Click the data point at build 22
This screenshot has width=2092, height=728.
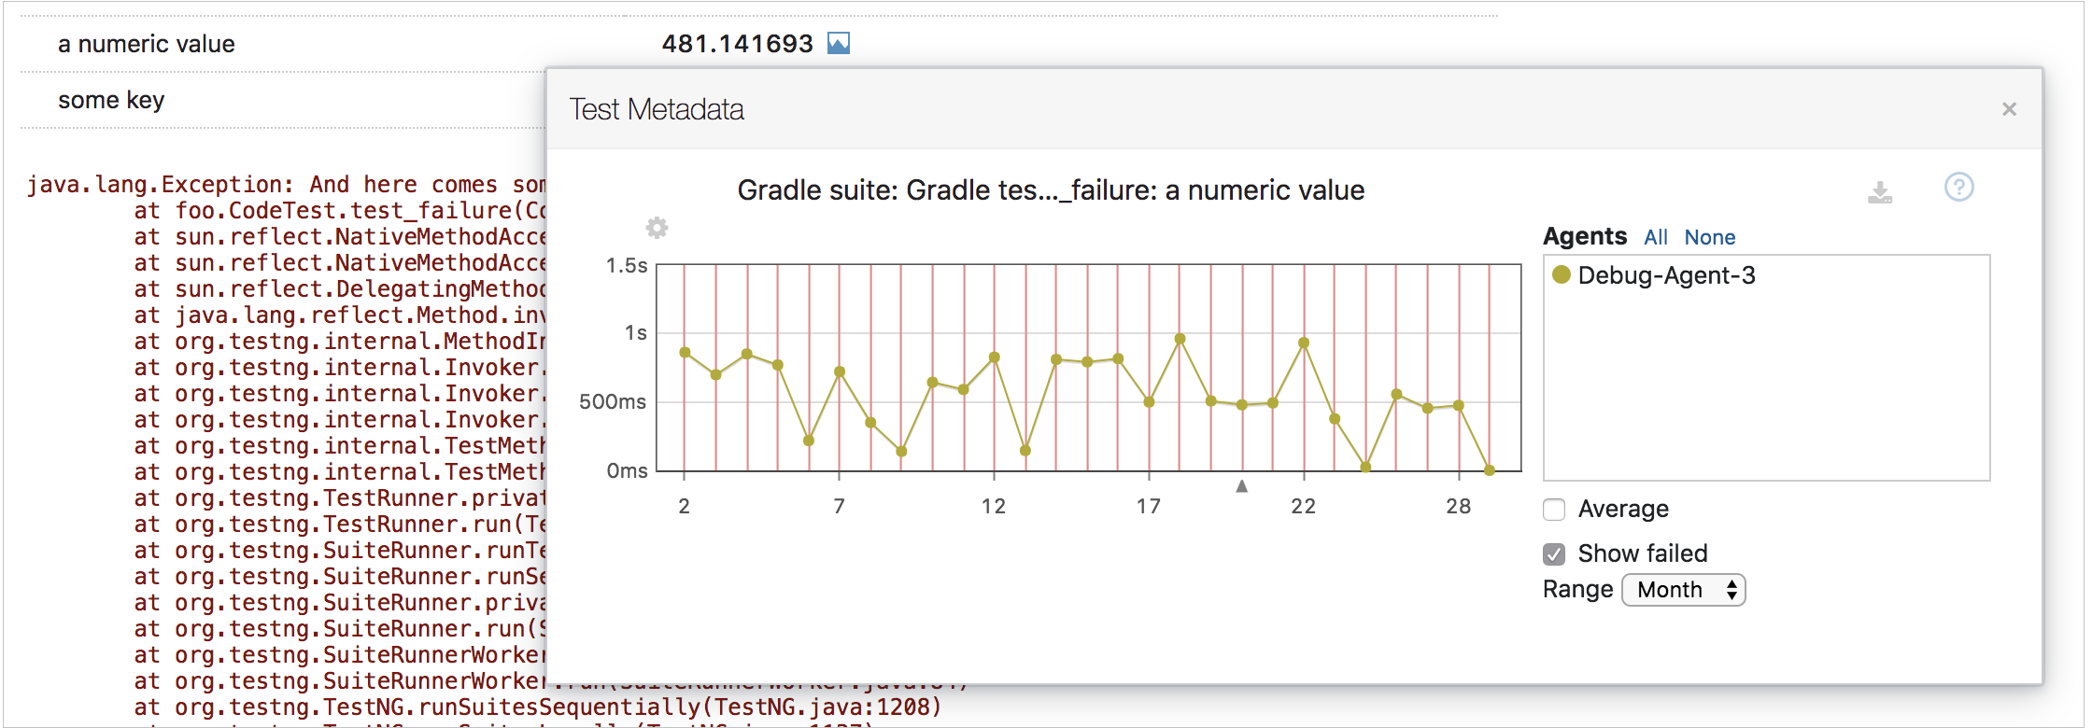(x=1303, y=343)
